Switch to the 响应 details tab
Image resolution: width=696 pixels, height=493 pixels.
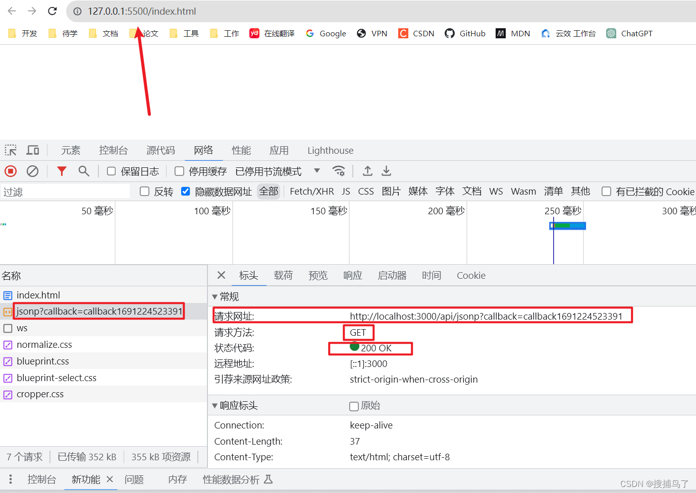(353, 275)
